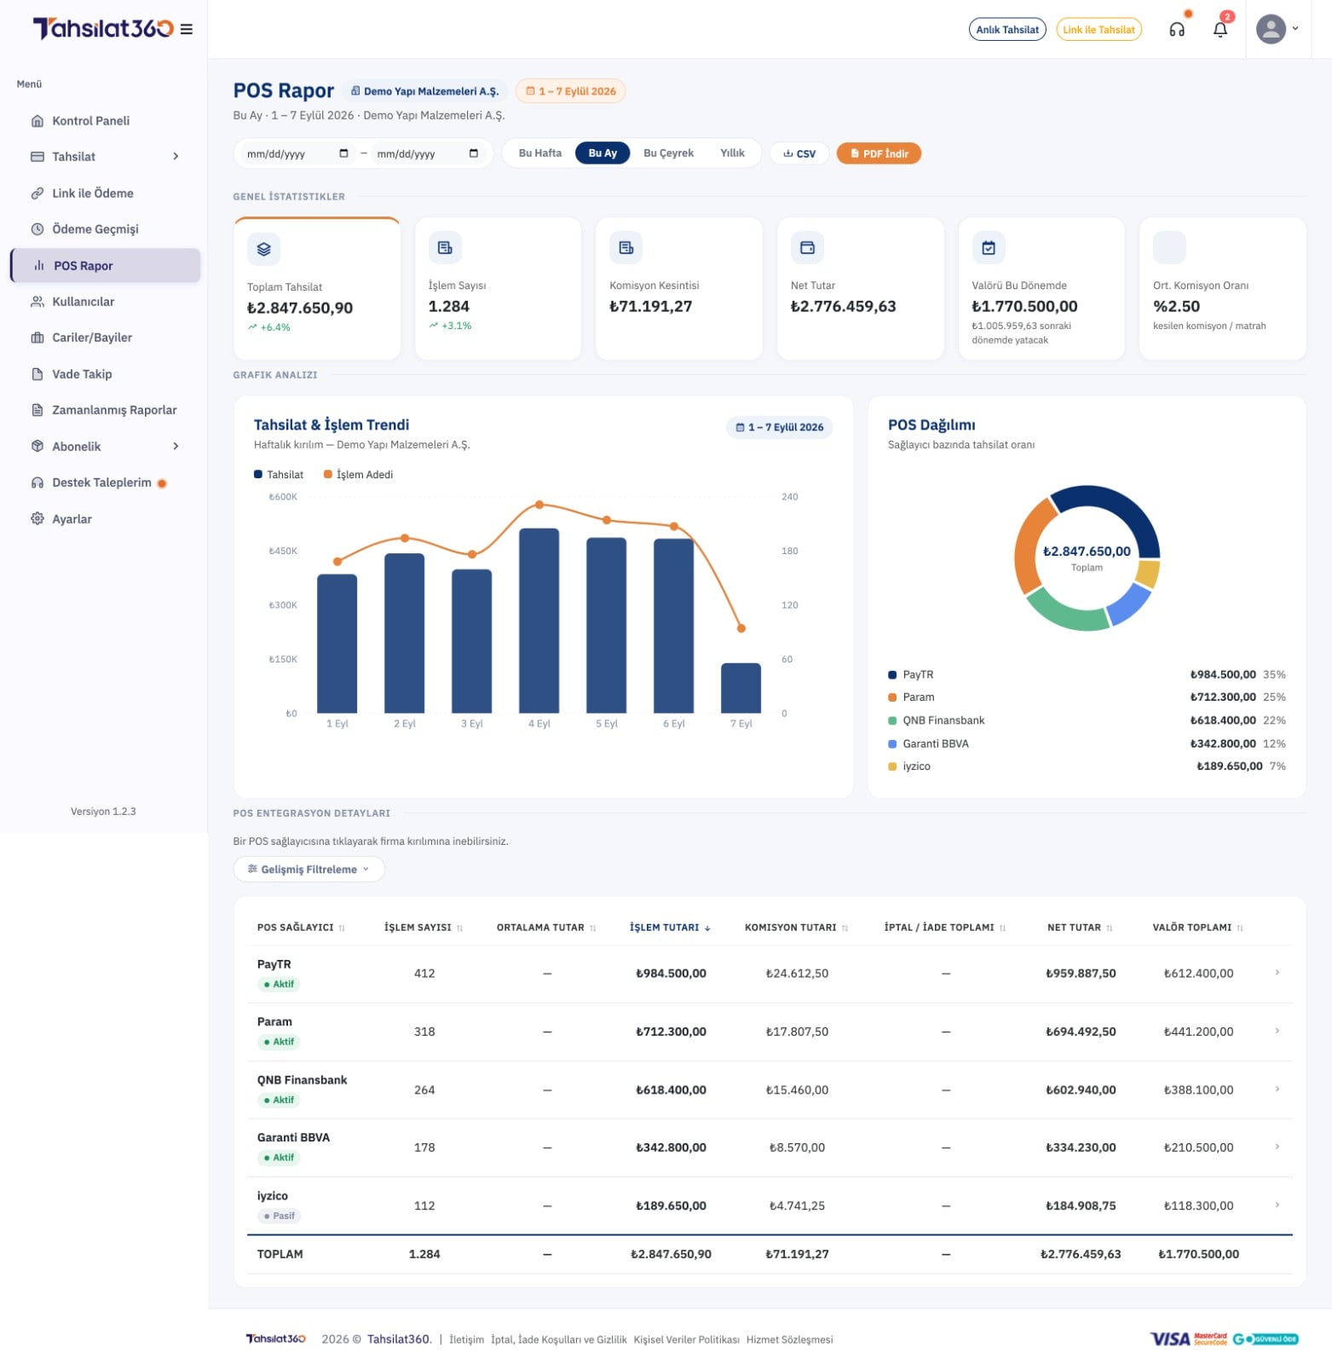This screenshot has height=1364, width=1332.
Task: Select the Bu Ay period tab
Action: [x=603, y=153]
